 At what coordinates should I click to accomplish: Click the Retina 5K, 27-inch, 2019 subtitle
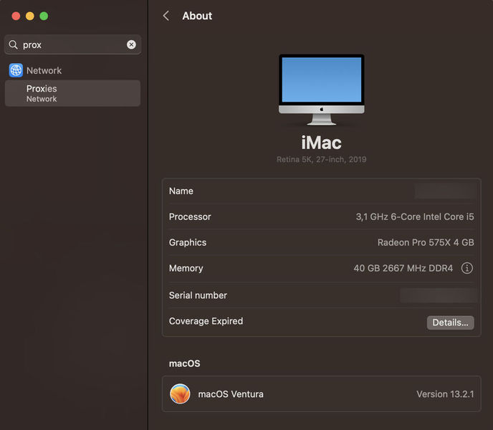click(321, 160)
